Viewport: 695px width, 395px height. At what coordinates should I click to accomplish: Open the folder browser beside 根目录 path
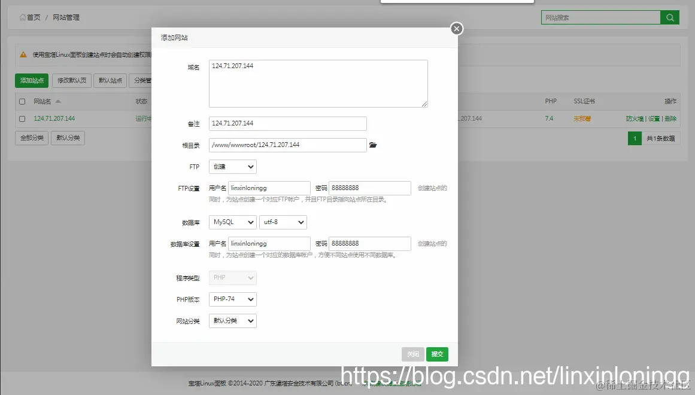[x=374, y=145]
